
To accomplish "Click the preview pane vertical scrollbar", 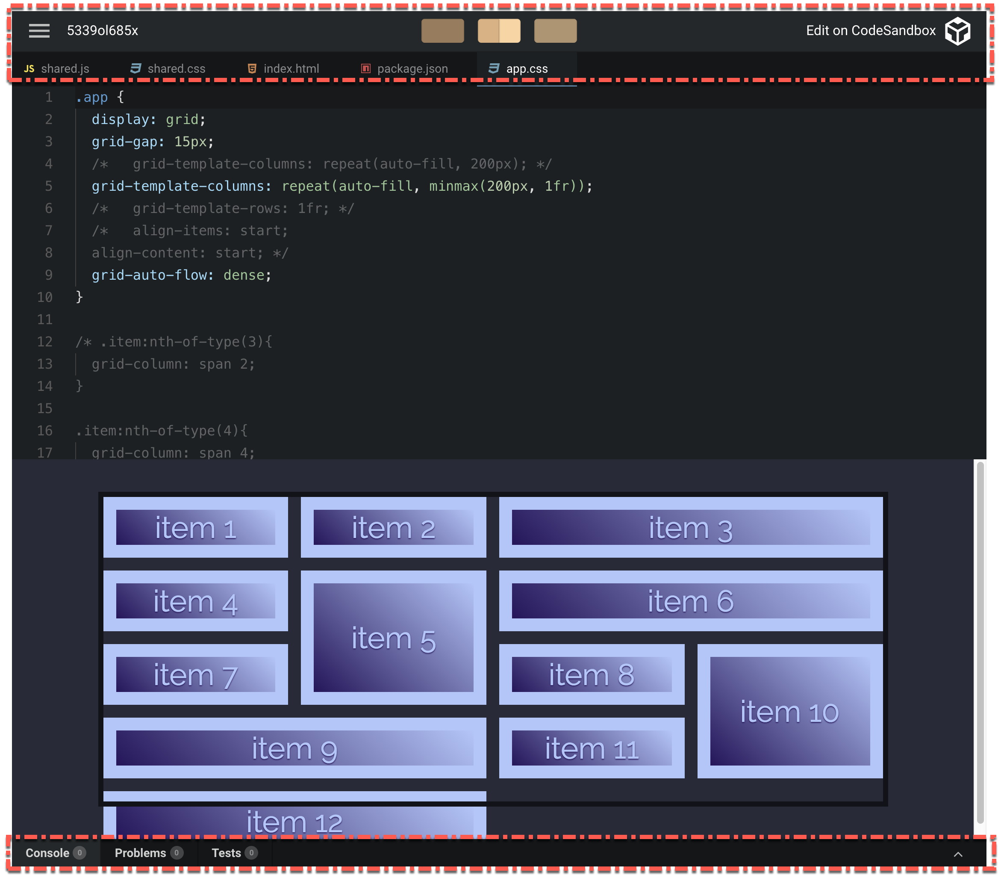I will (x=980, y=642).
